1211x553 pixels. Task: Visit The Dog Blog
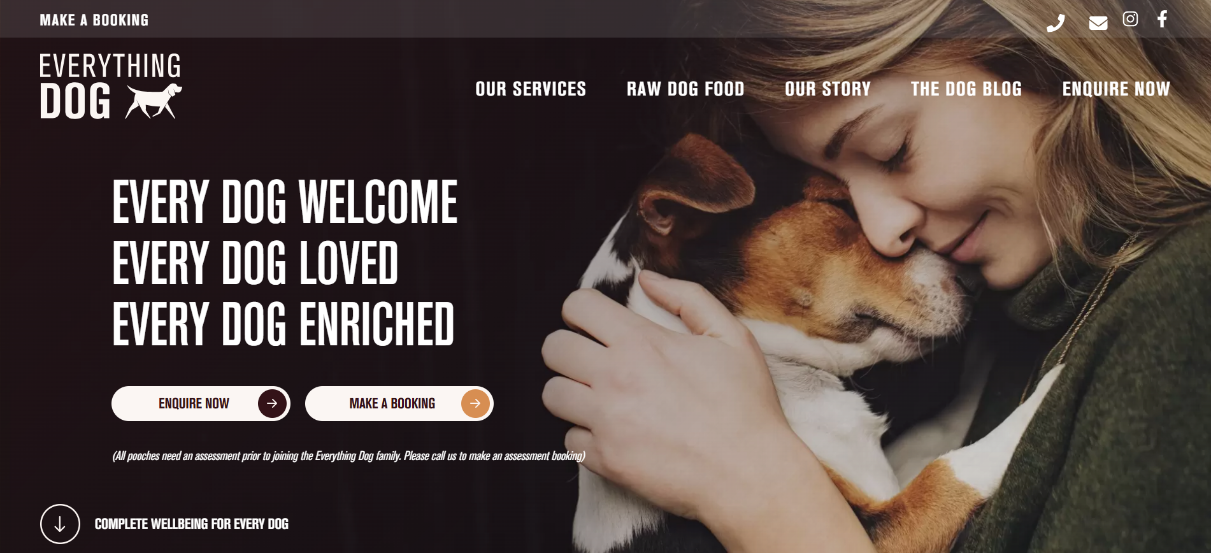[966, 89]
